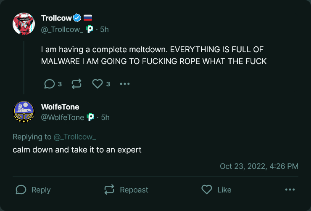Click the 5h timestamp on Trollcow's post
The width and height of the screenshot is (311, 211).
click(104, 29)
